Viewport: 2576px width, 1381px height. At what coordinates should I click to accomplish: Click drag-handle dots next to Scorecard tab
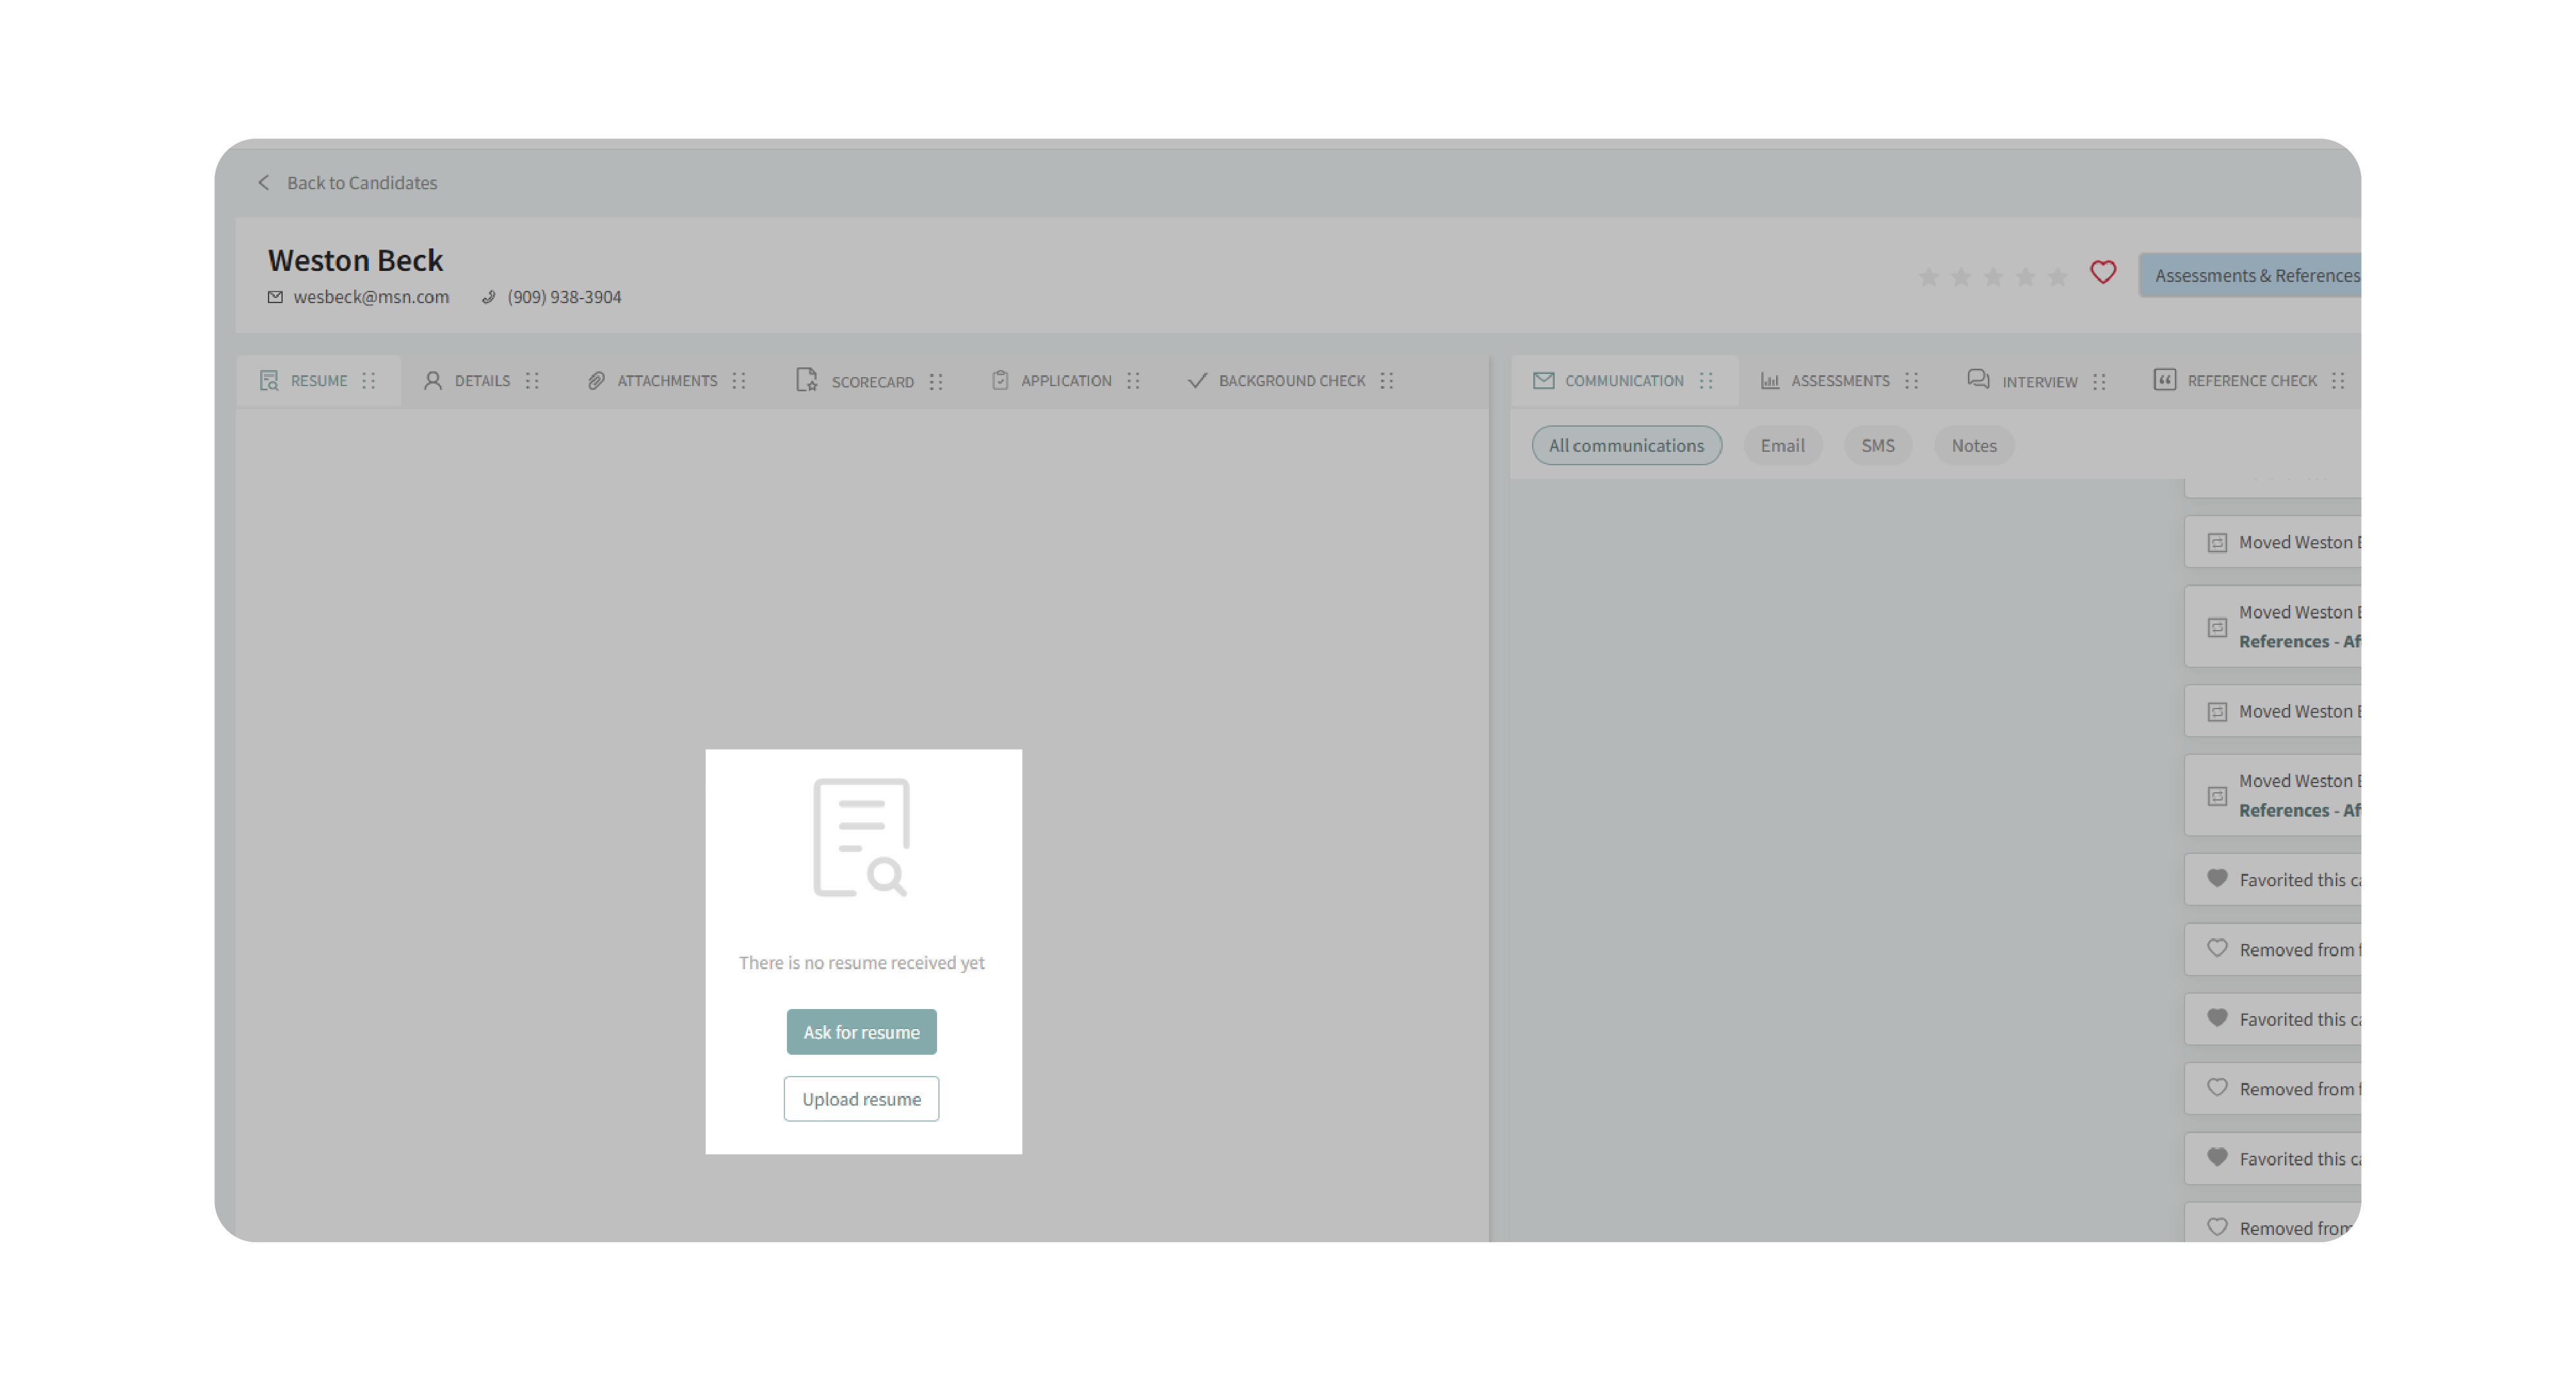click(936, 382)
